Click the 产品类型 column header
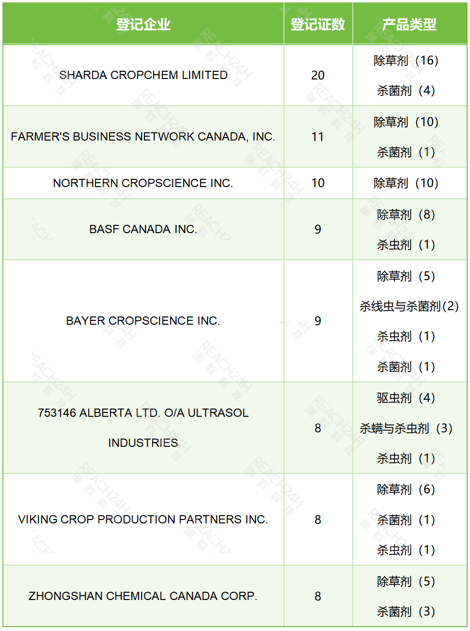 409,24
